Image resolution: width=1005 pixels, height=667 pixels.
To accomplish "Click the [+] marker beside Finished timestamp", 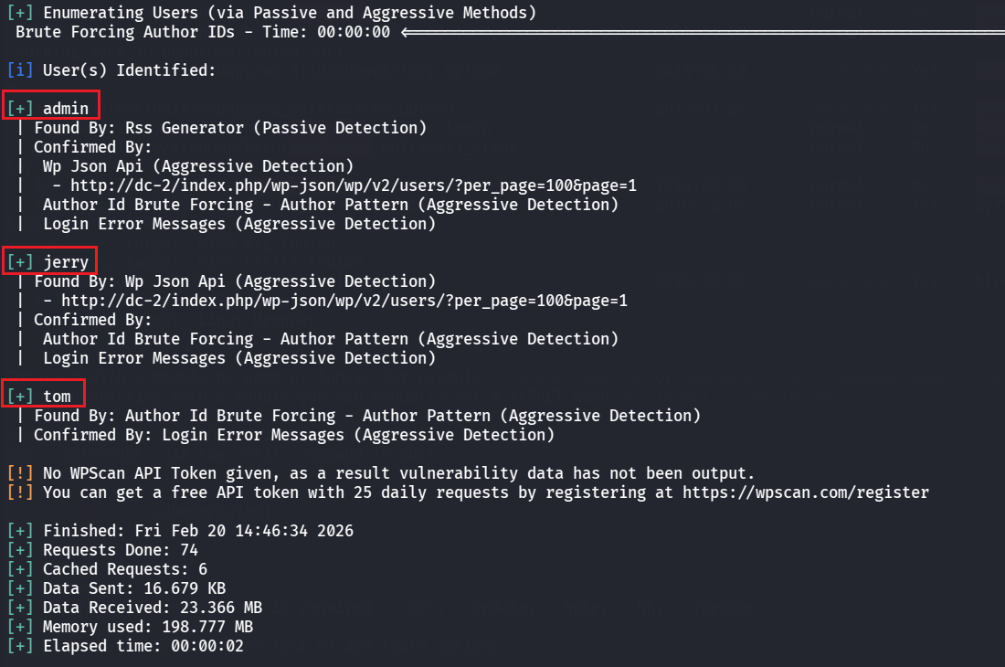I will 20,531.
